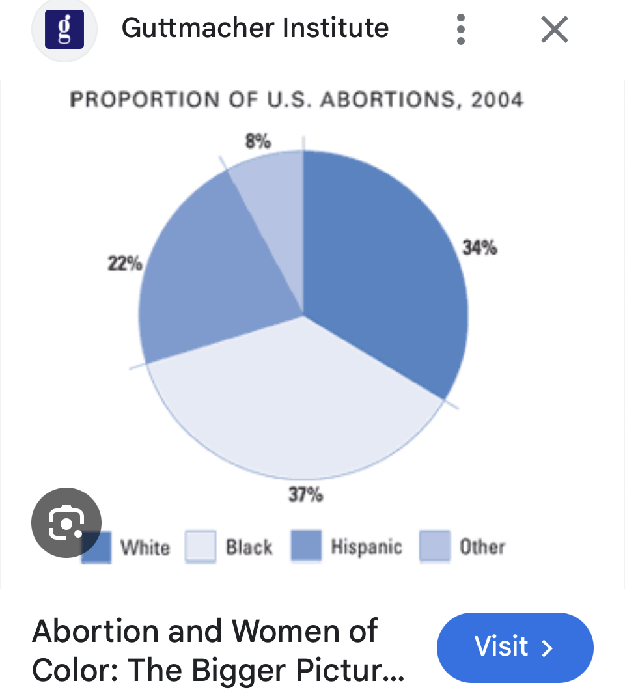Click the Other legend color swatch
This screenshot has height=694, width=625.
435,546
